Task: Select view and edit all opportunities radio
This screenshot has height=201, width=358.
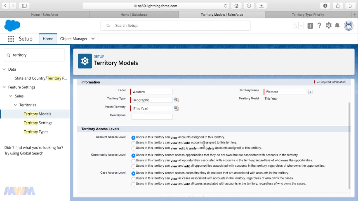Action: click(x=133, y=166)
